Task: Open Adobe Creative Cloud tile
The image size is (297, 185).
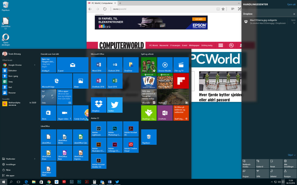Action: (131, 145)
